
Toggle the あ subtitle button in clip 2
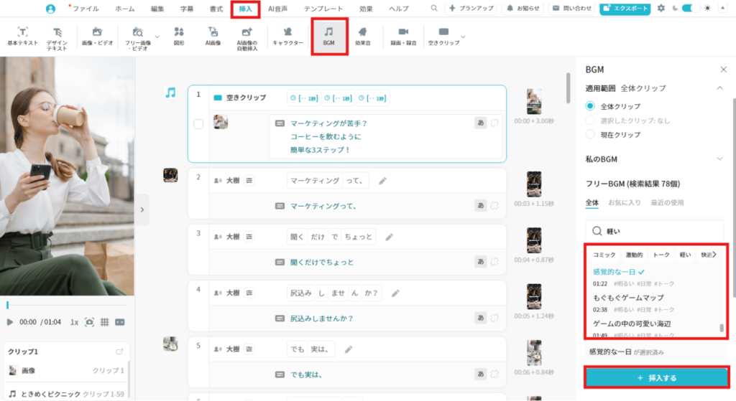[480, 205]
